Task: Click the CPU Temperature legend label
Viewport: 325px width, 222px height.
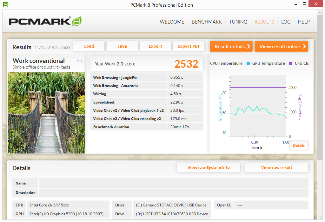Action: pyautogui.click(x=226, y=63)
